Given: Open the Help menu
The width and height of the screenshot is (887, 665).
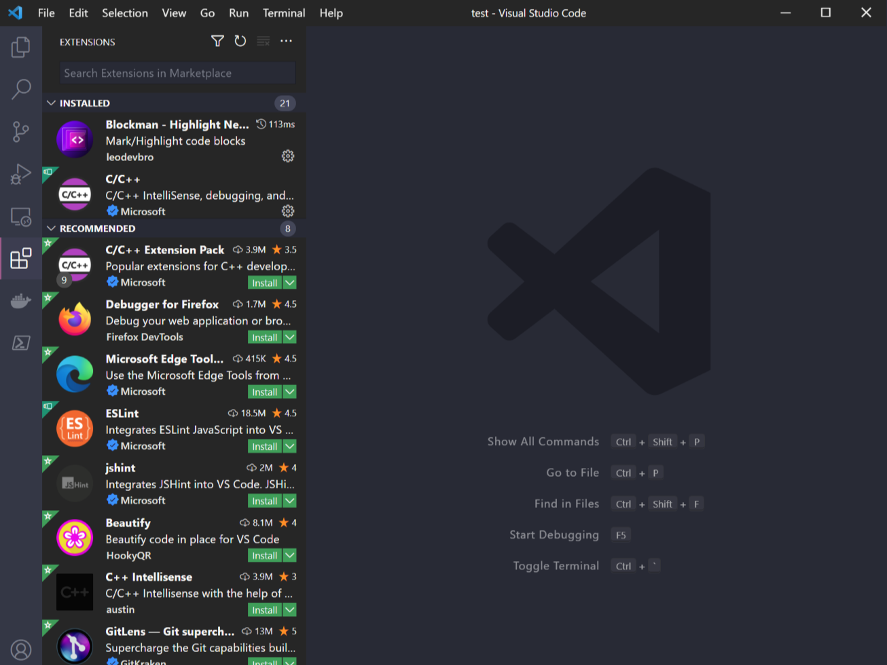Looking at the screenshot, I should point(331,13).
